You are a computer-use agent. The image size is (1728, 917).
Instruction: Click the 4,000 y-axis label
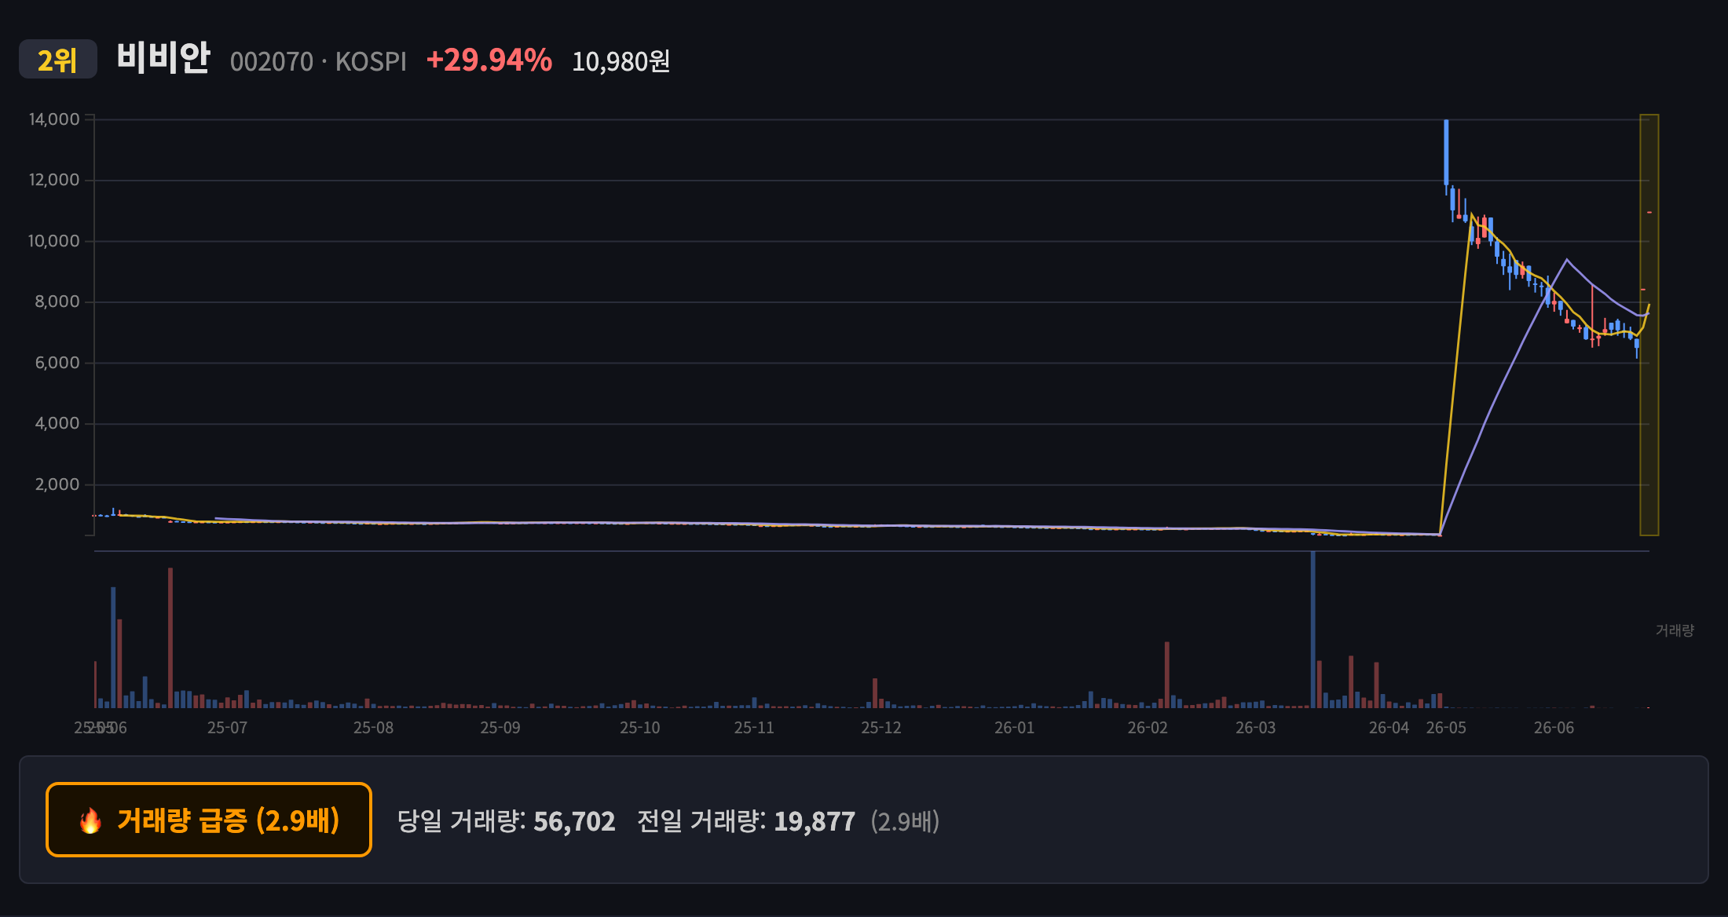(x=57, y=423)
